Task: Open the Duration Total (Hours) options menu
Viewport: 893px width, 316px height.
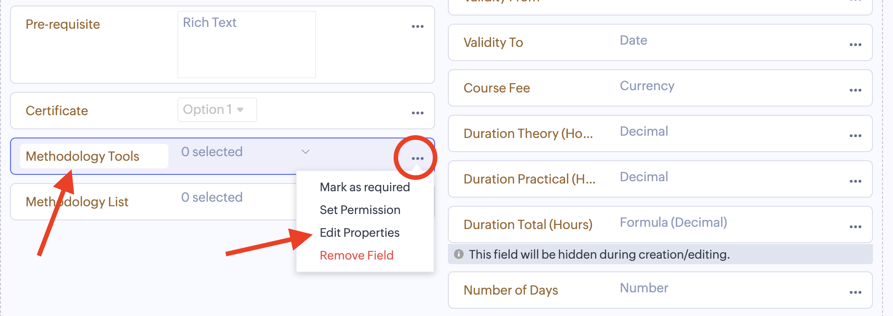Action: pos(855,227)
